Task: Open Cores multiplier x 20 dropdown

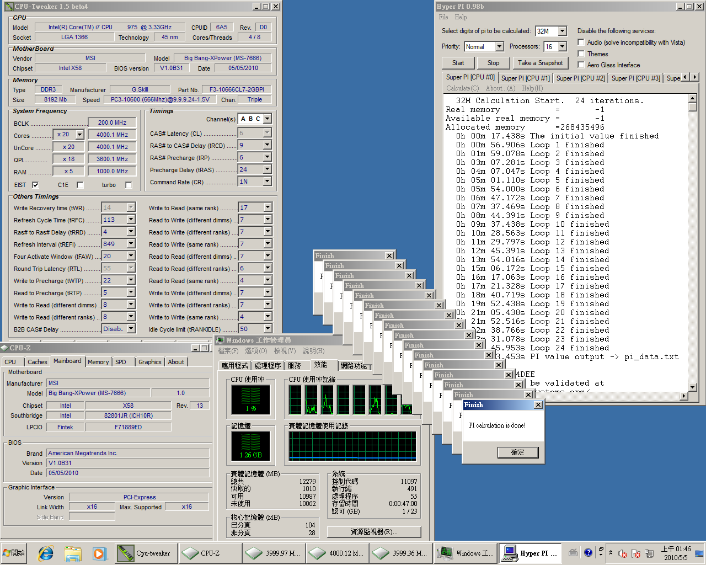Action: [x=79, y=135]
